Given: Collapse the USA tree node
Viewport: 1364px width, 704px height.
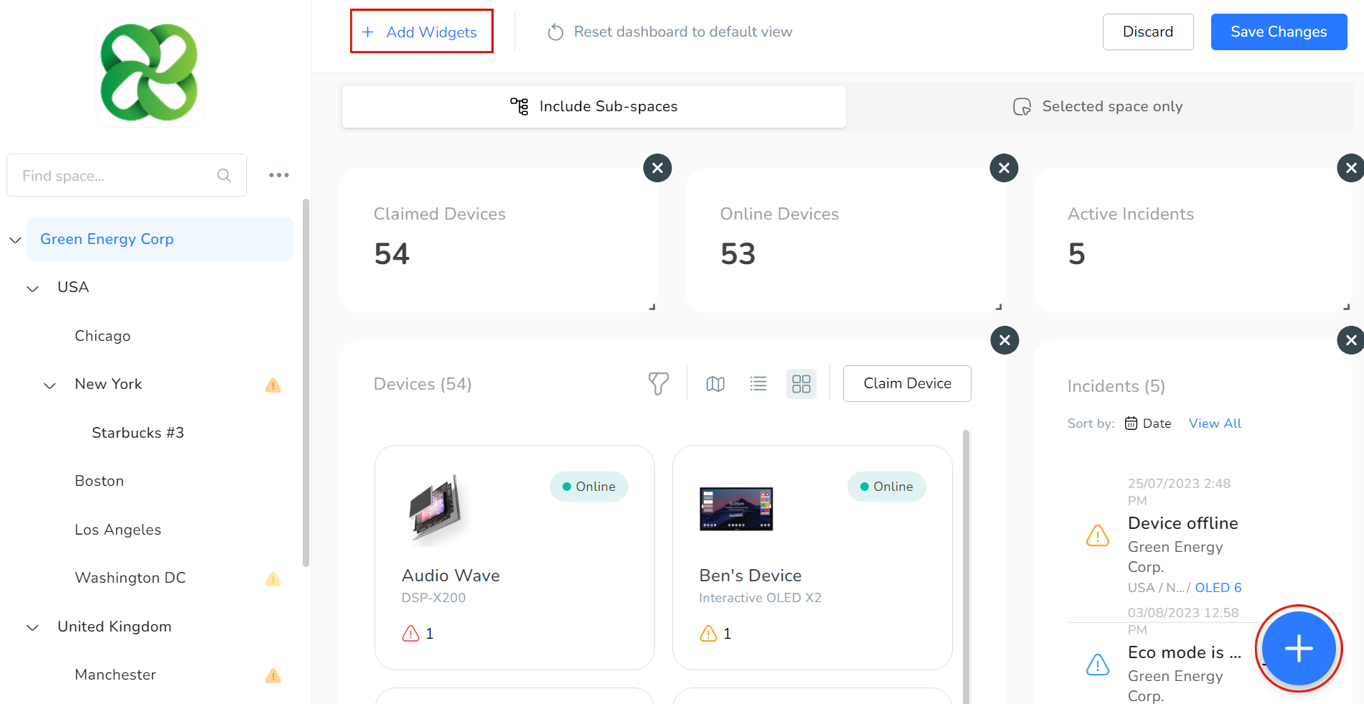Looking at the screenshot, I should [x=32, y=288].
